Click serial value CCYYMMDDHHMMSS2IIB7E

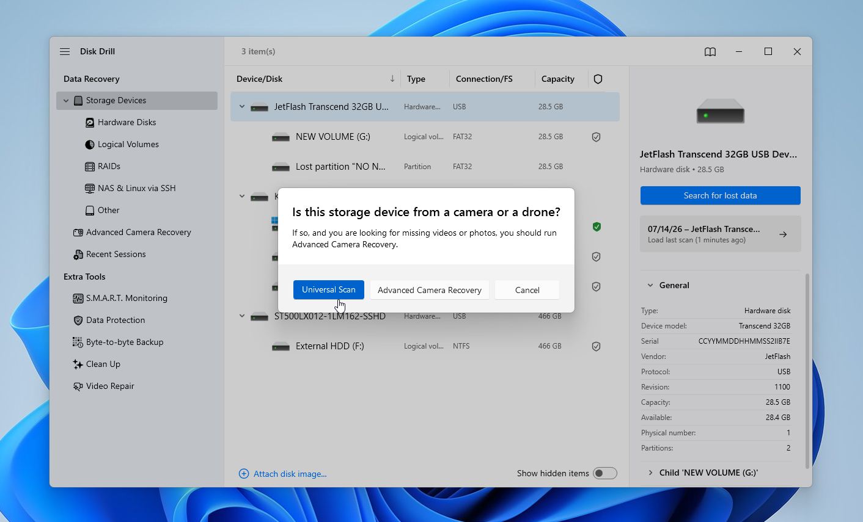click(x=744, y=341)
